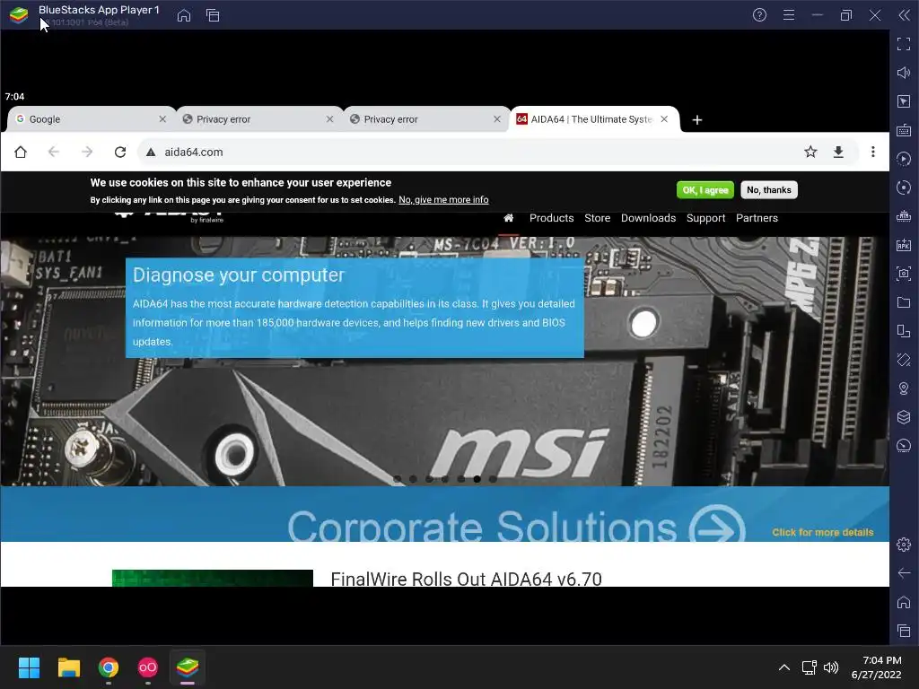Click the title bar multi-window icon
This screenshot has width=919, height=689.
click(x=213, y=15)
